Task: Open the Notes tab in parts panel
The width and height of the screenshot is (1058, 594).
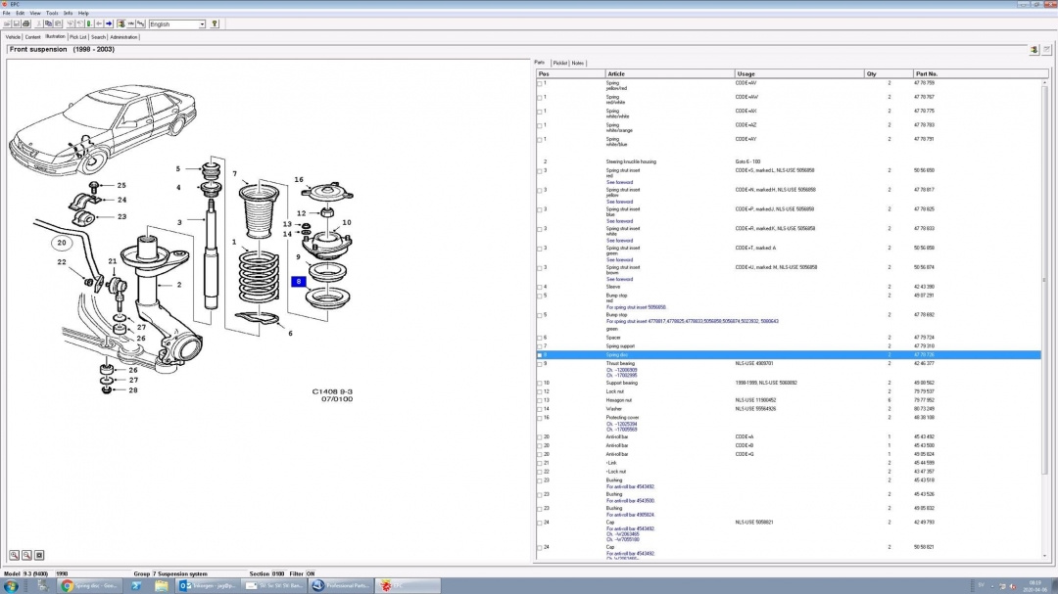Action: (x=578, y=63)
